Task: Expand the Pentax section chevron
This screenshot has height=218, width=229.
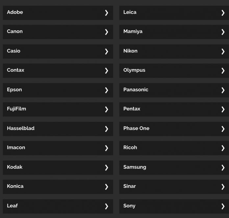Action: [x=223, y=109]
